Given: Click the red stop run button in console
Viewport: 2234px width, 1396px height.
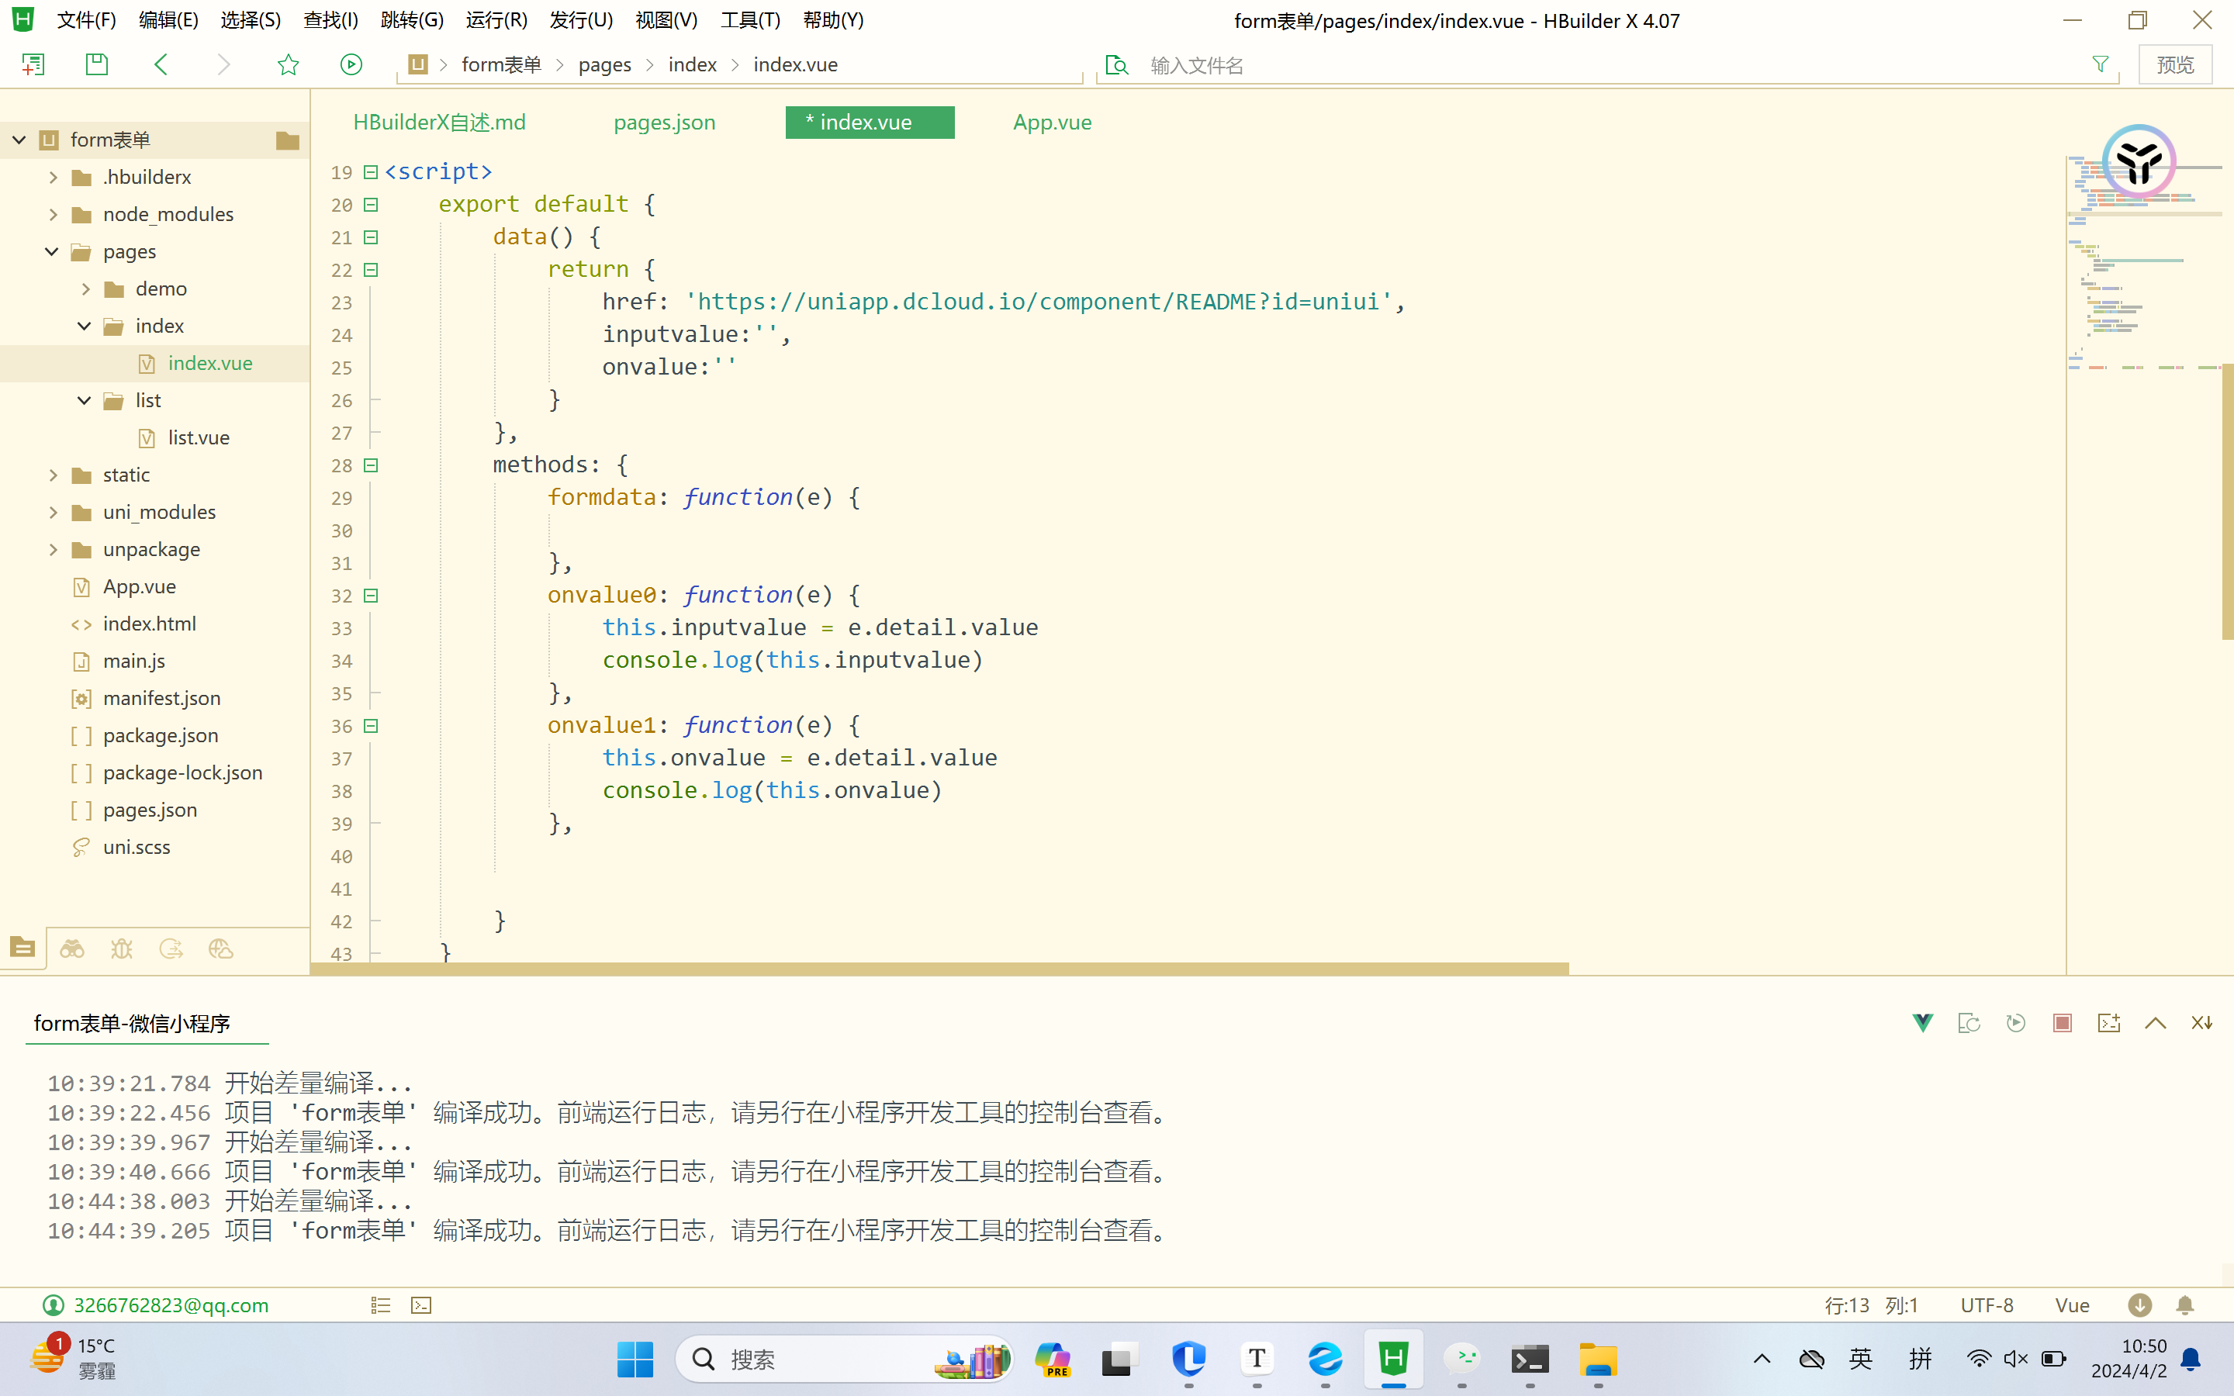Looking at the screenshot, I should click(x=2063, y=1023).
